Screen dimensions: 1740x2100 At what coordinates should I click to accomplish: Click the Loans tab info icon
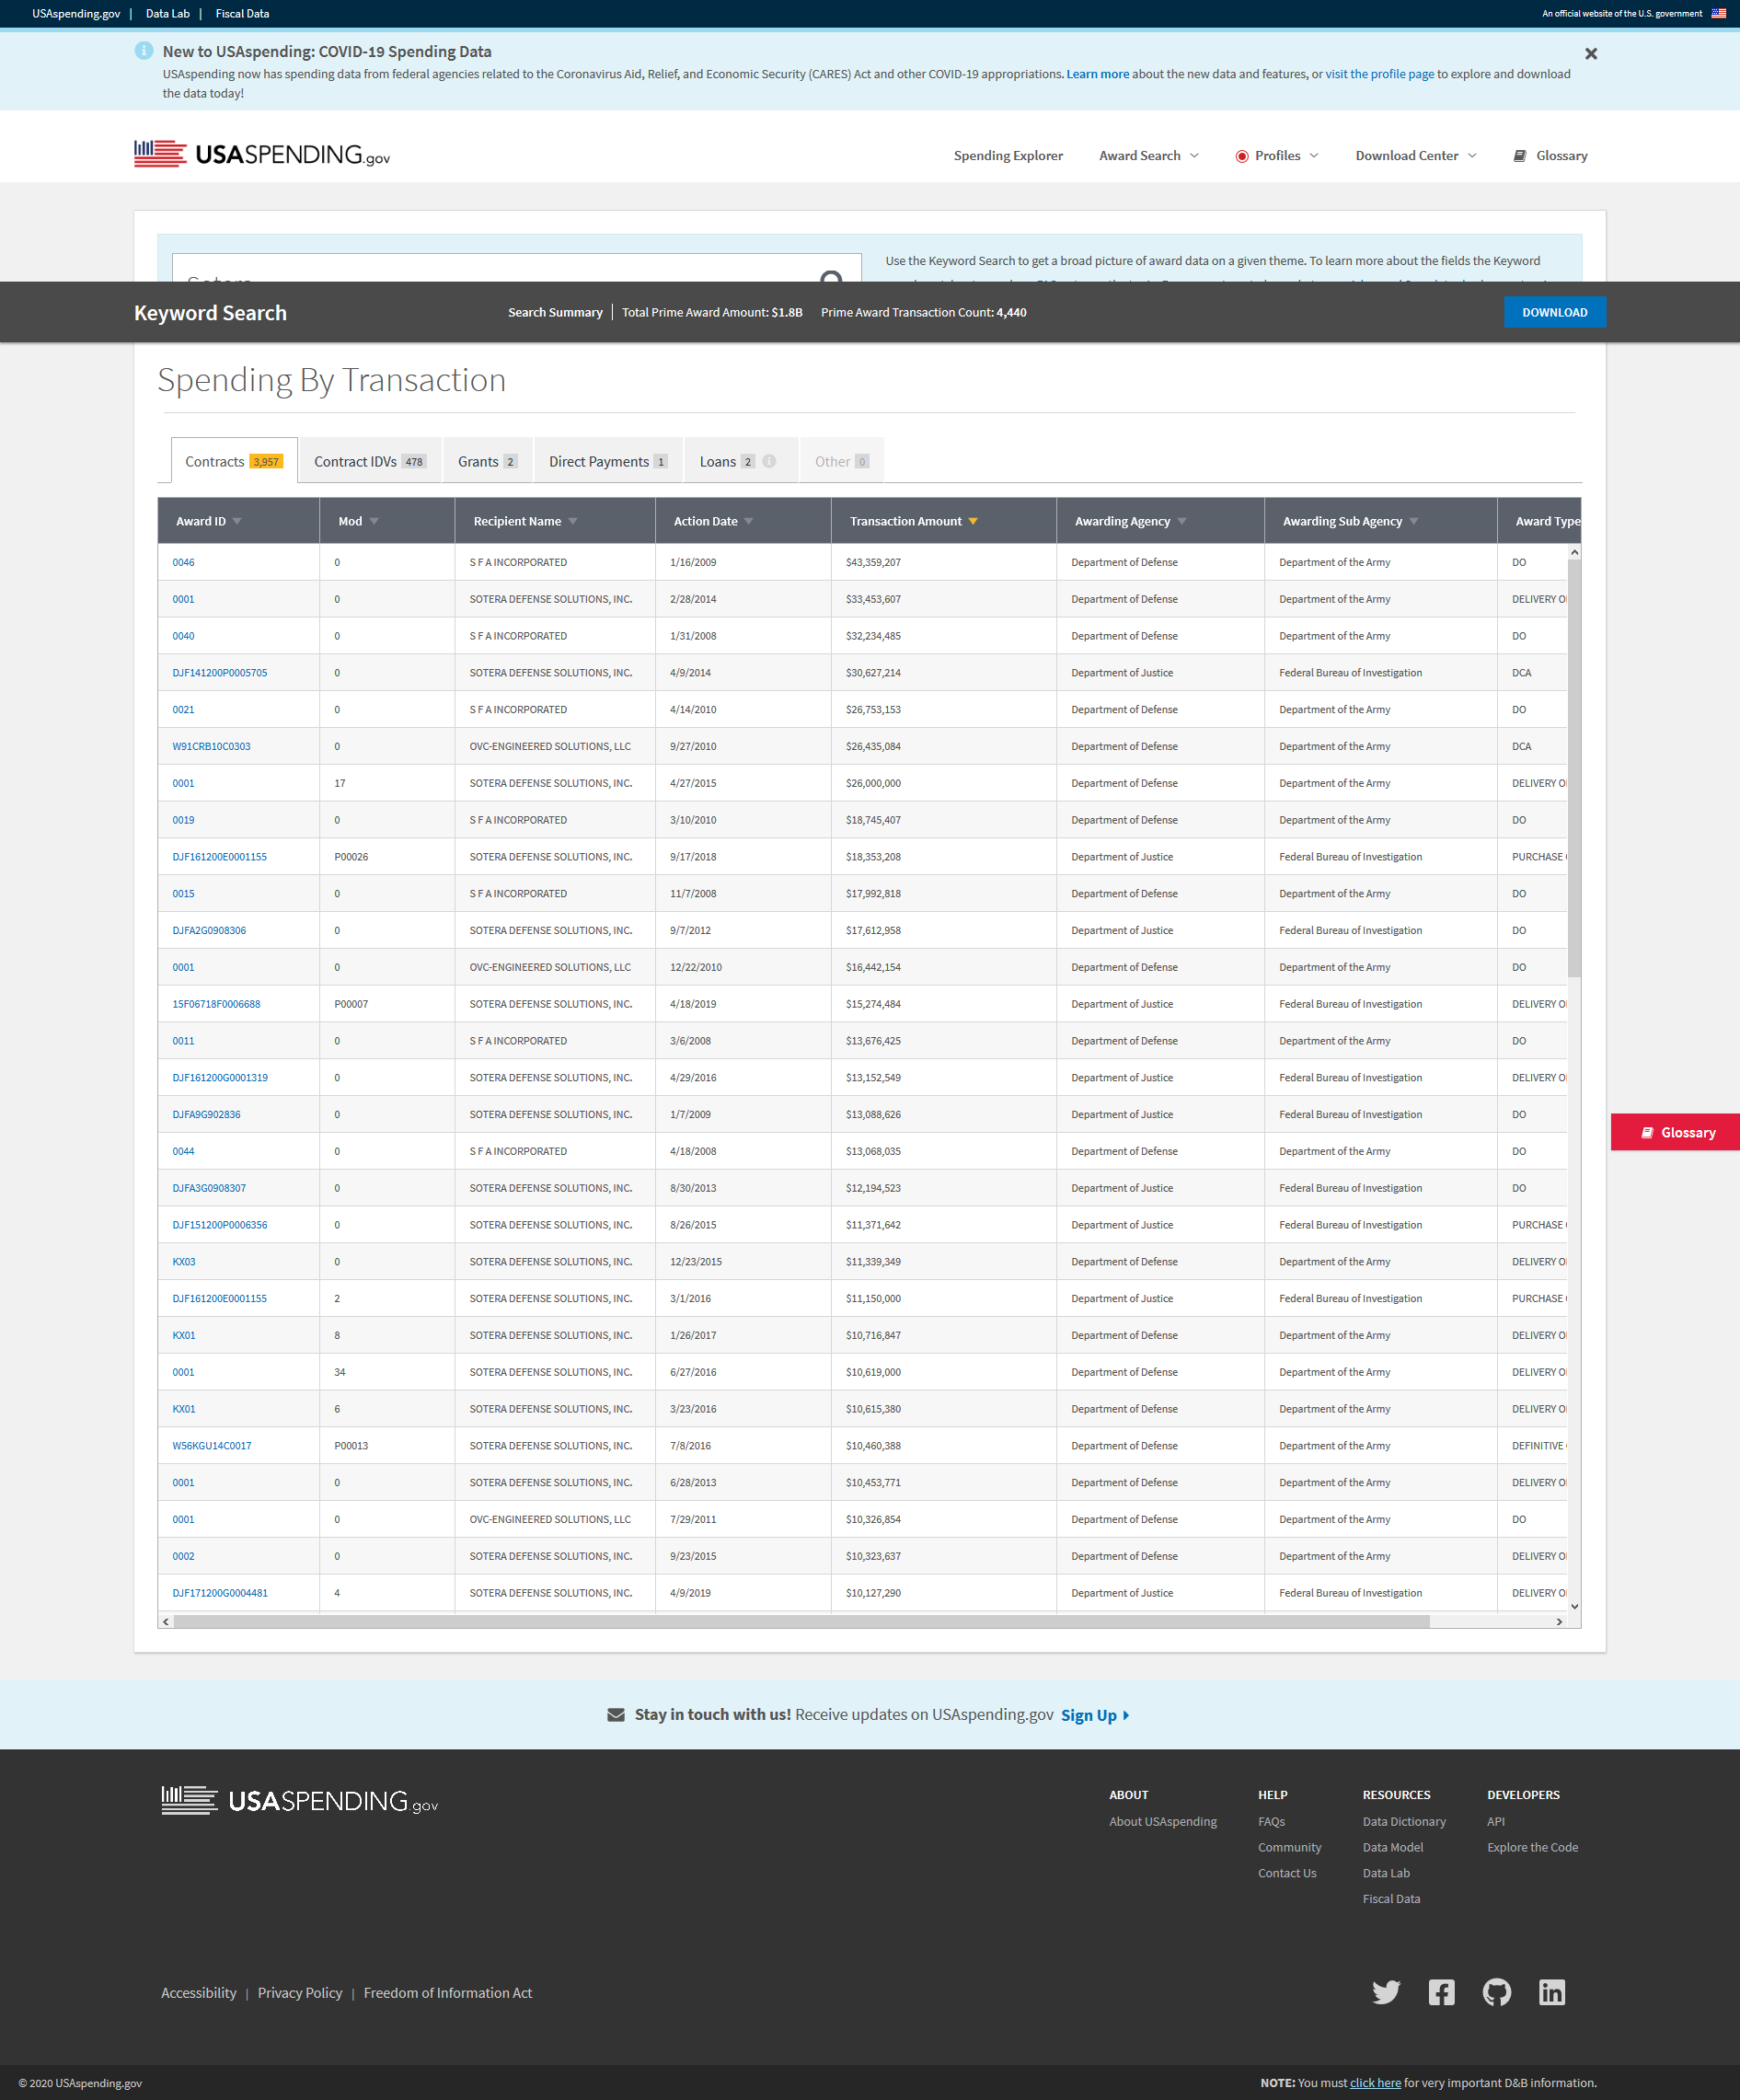[x=769, y=461]
